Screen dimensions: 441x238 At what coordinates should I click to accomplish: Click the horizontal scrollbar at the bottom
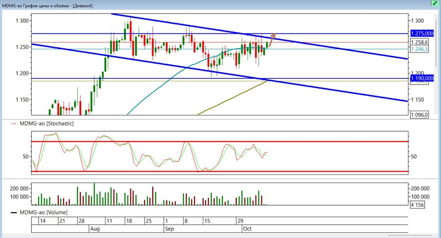(x=410, y=235)
